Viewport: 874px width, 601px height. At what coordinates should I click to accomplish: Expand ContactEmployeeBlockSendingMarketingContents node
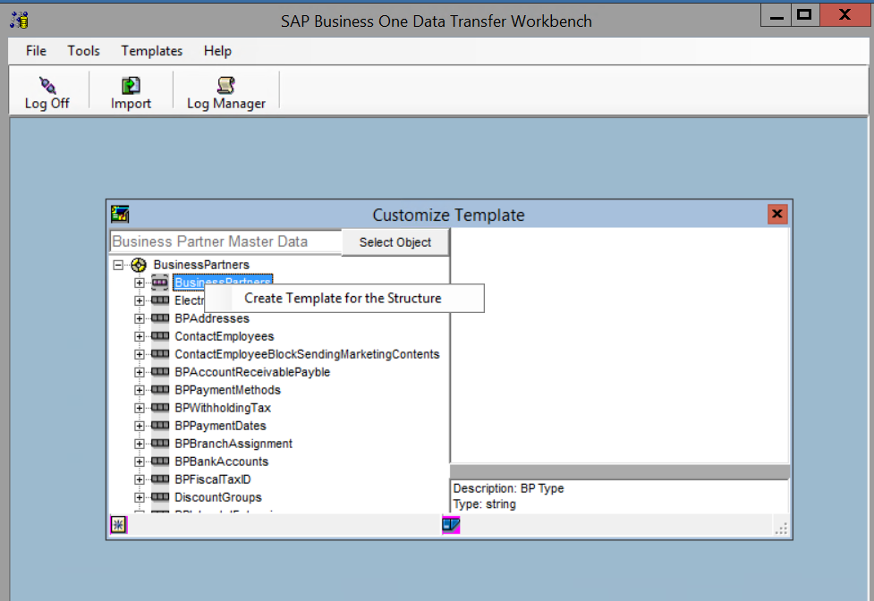pyautogui.click(x=140, y=354)
